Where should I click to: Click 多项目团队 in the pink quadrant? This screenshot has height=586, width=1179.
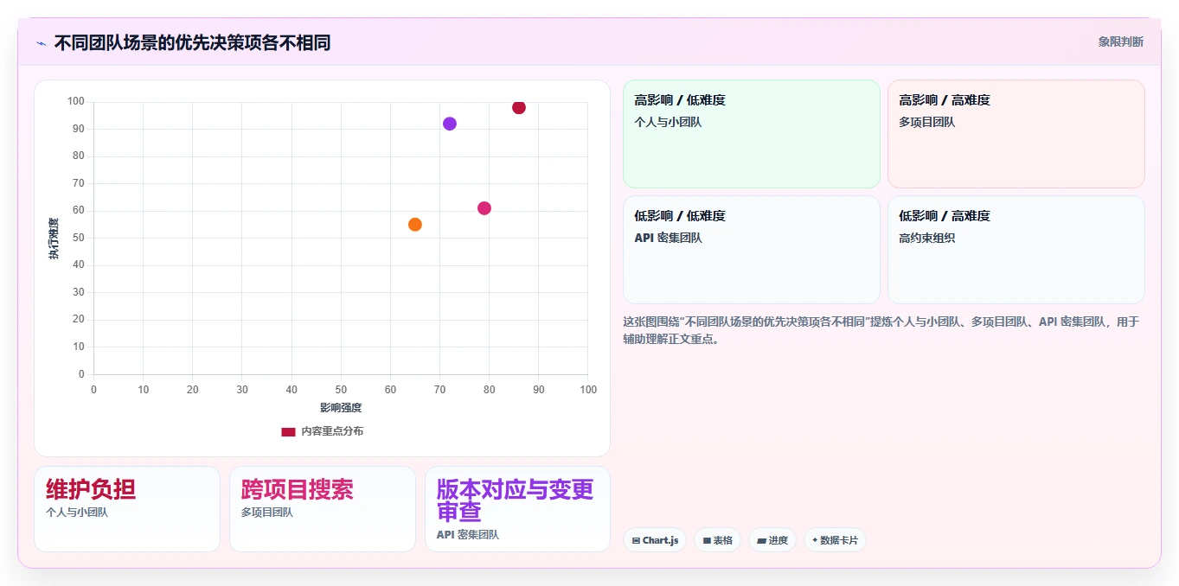click(927, 122)
